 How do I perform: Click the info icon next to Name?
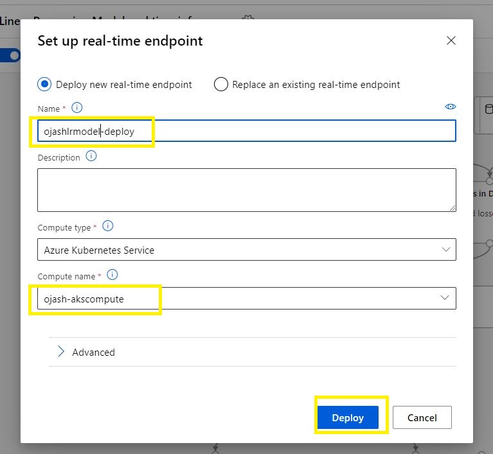pos(76,108)
